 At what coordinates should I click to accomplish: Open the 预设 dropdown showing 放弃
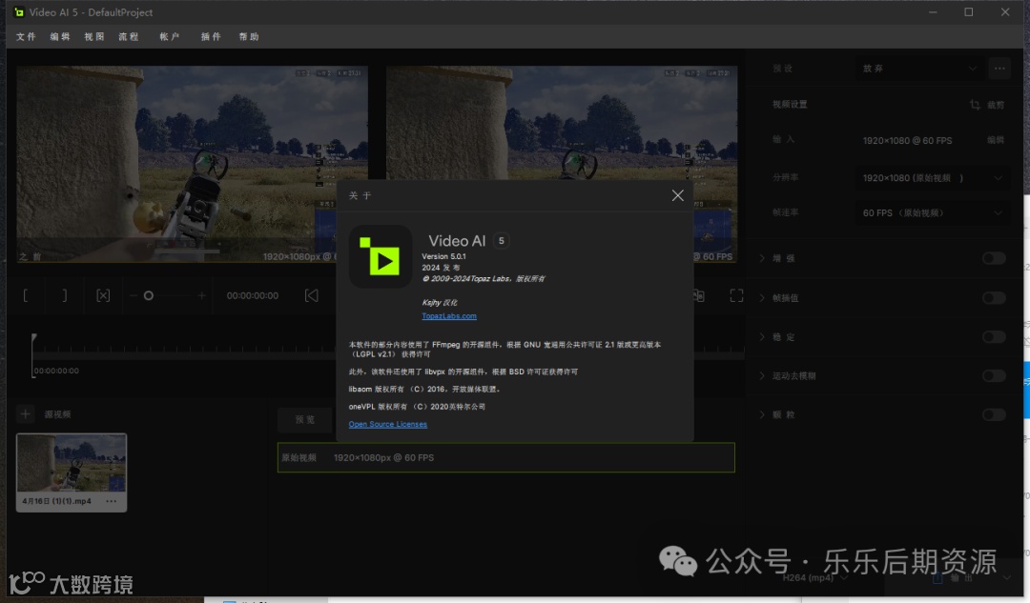[x=919, y=69]
